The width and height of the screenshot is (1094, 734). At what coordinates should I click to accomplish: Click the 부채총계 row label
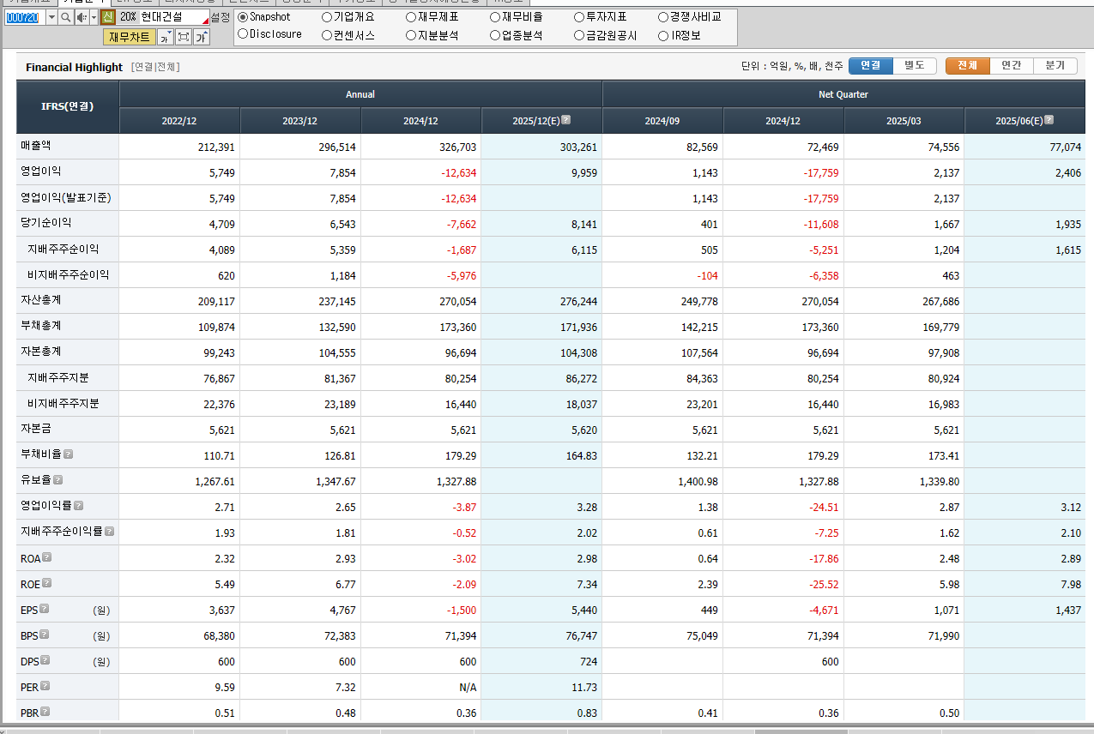pos(41,326)
